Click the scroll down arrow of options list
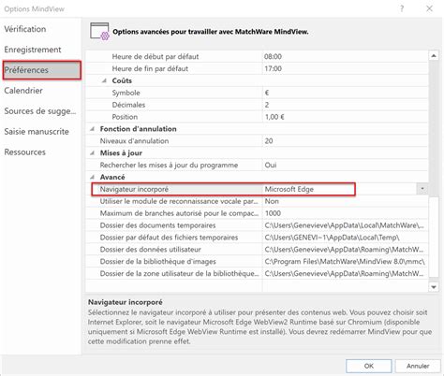 434,287
